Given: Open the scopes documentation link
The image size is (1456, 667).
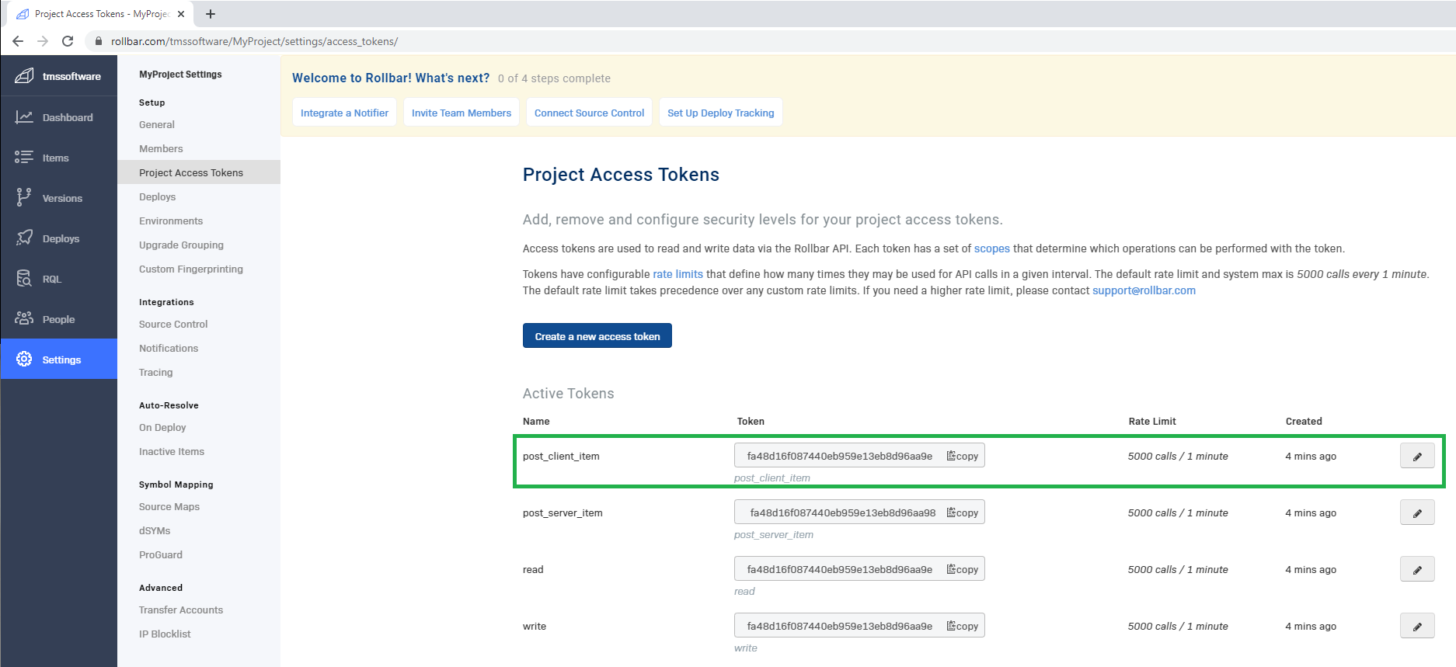Looking at the screenshot, I should (991, 249).
